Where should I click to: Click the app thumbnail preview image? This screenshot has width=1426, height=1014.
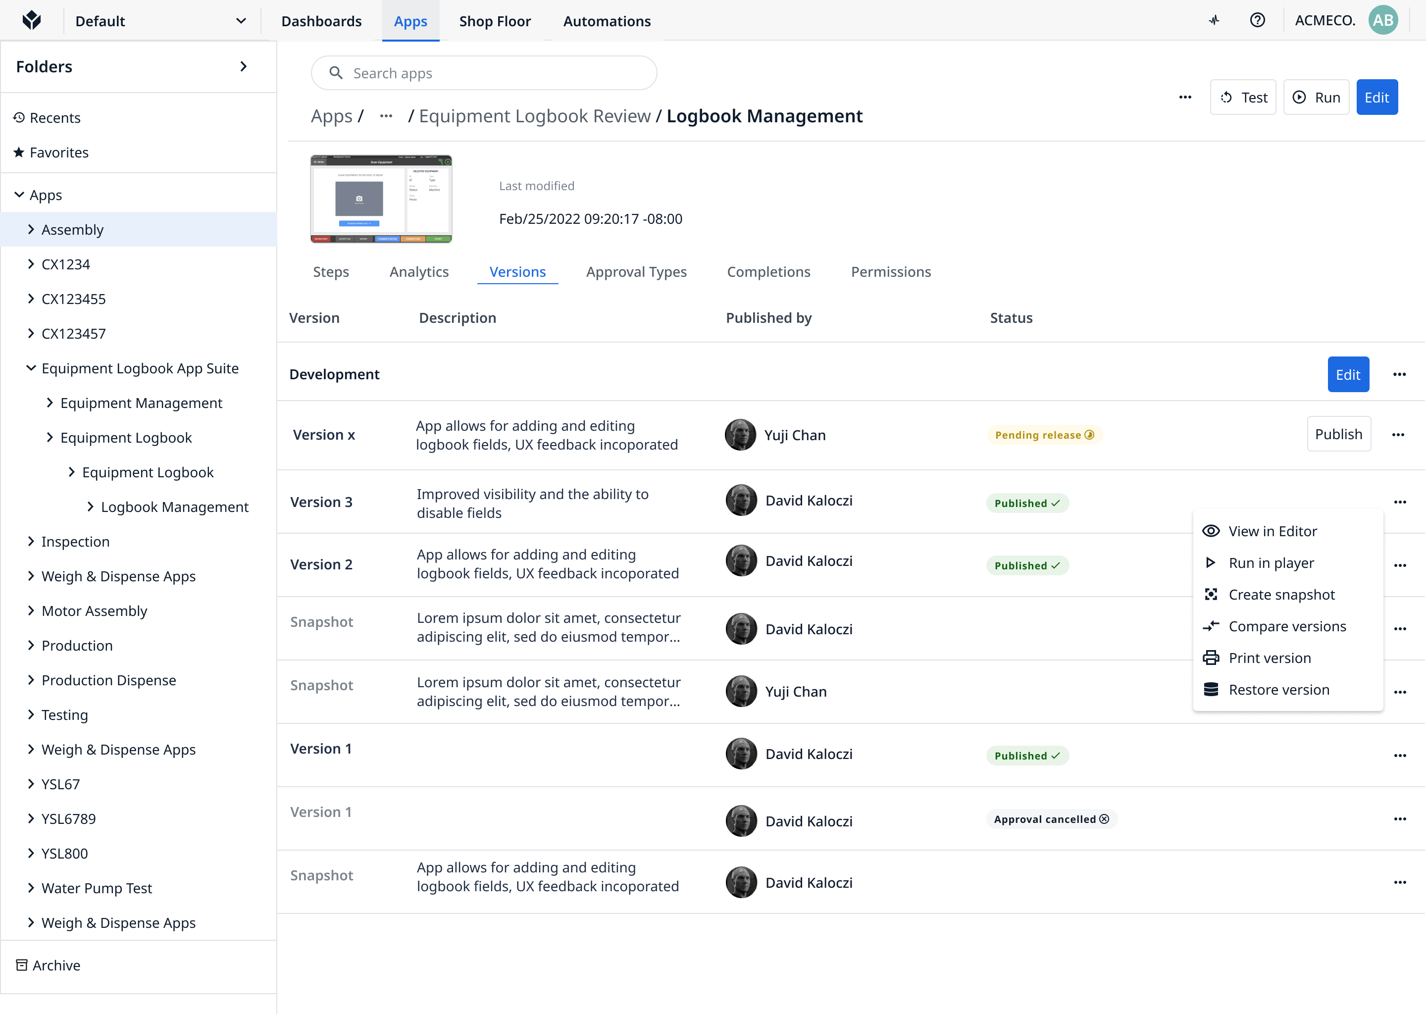point(382,199)
